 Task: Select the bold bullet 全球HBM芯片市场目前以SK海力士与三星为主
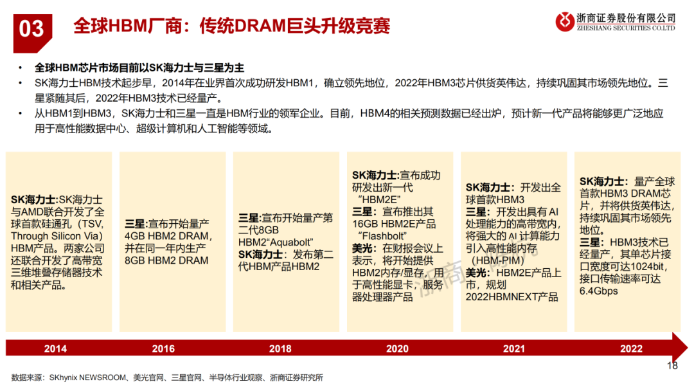click(x=139, y=68)
